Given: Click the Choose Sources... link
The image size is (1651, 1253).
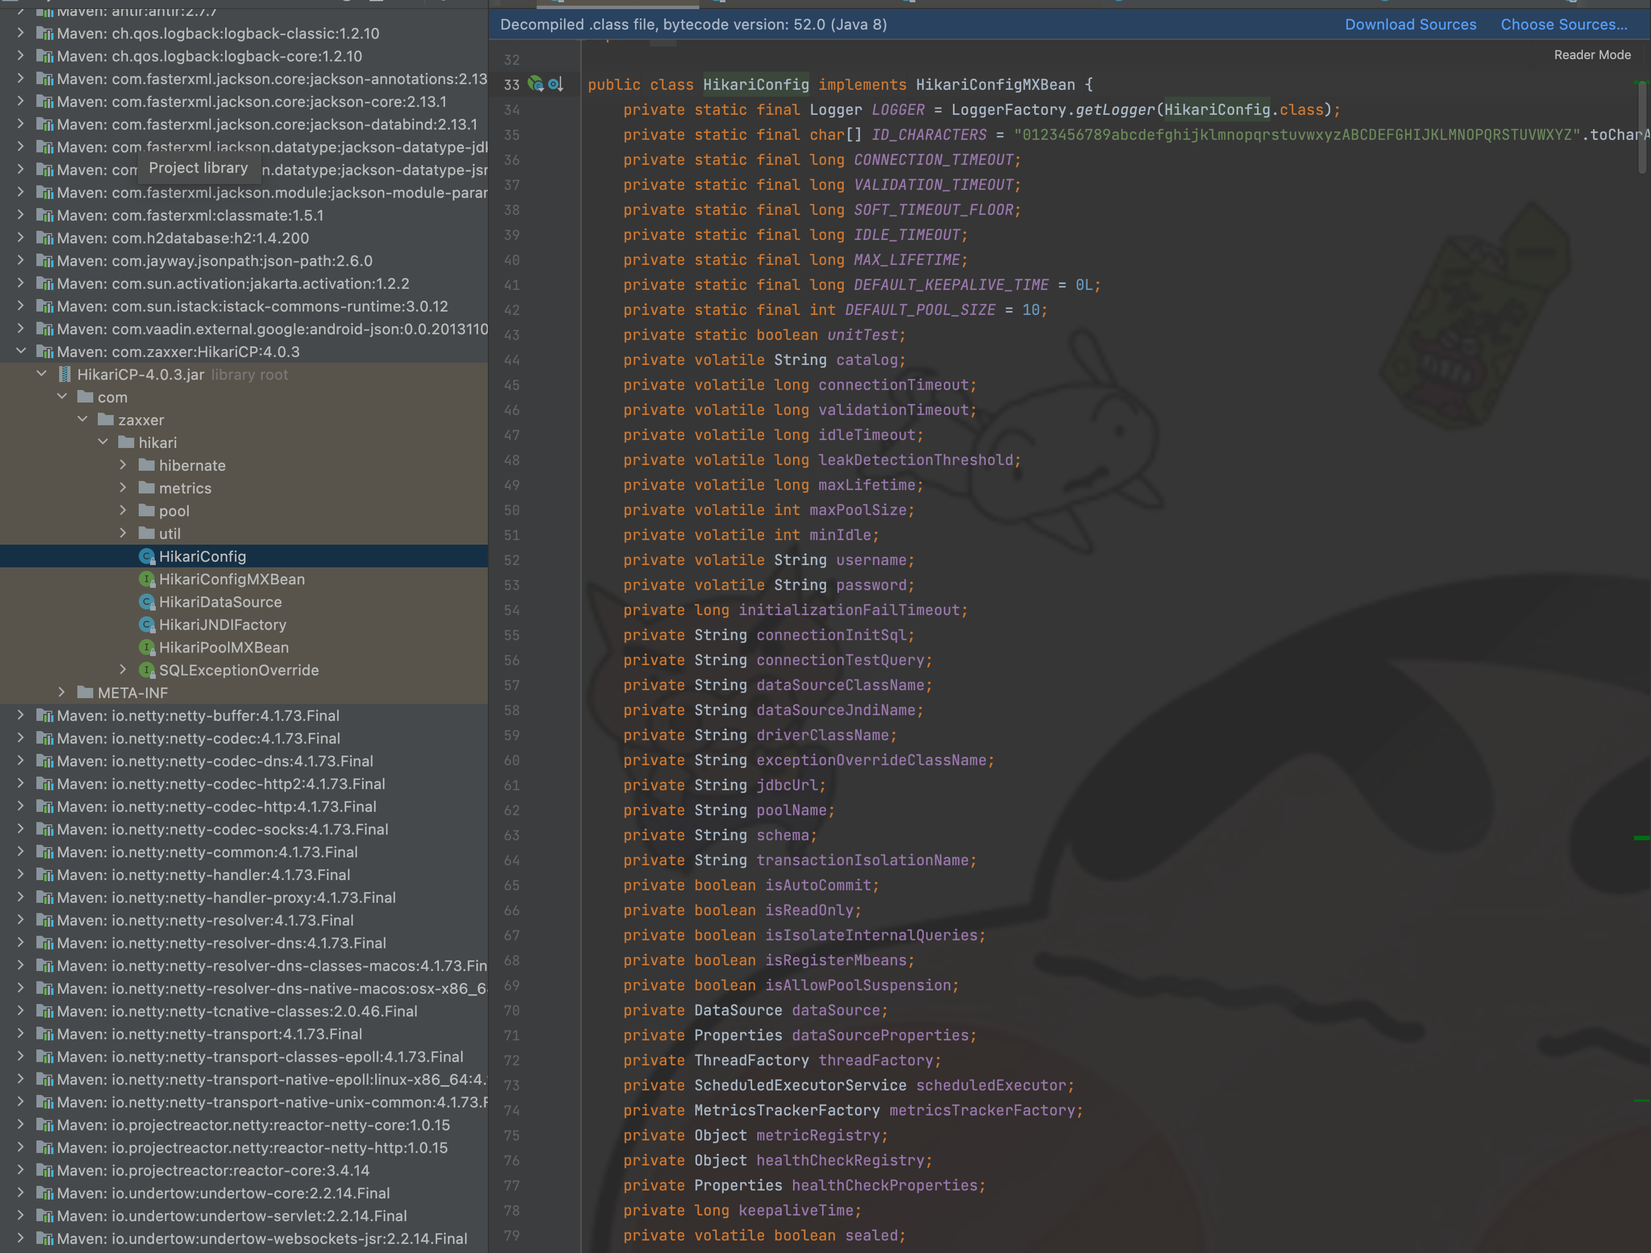Looking at the screenshot, I should tap(1563, 24).
